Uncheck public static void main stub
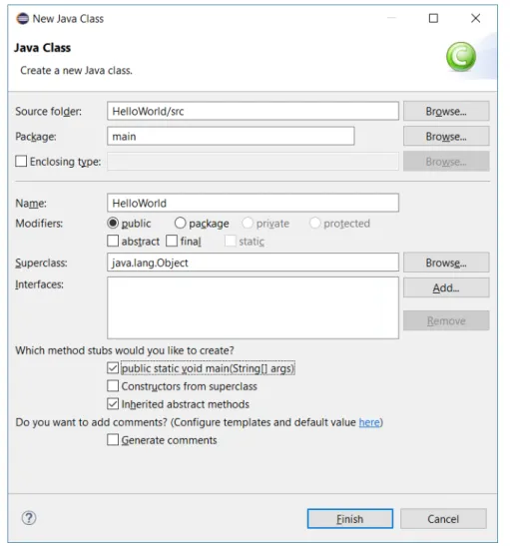The height and width of the screenshot is (546, 510). (x=113, y=368)
